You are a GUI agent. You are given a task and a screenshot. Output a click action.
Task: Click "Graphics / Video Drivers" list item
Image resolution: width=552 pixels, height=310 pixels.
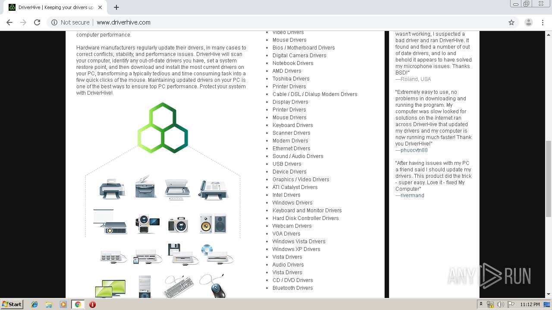[301, 180]
